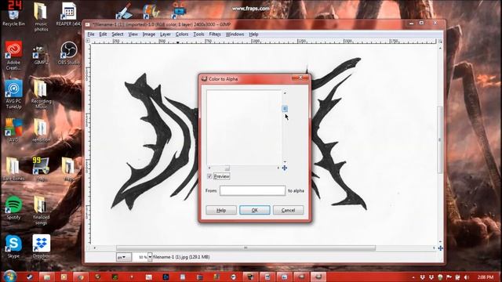Click the preview vertical scrollbar thumb
Image resolution: width=502 pixels, height=282 pixels.
pyautogui.click(x=285, y=109)
